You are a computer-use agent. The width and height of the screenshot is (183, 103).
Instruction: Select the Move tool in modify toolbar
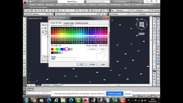[x=154, y=34]
